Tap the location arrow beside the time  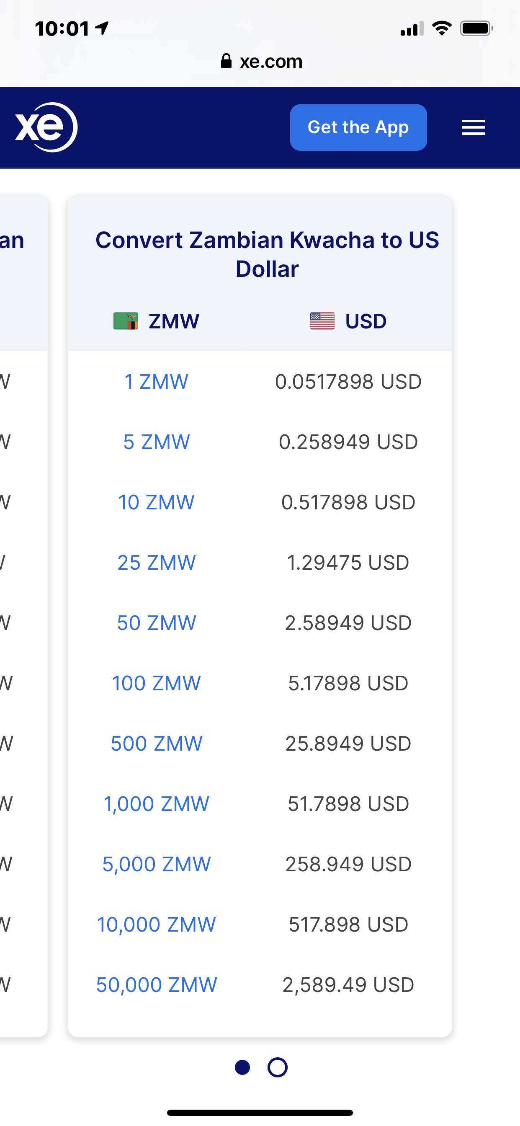[102, 29]
